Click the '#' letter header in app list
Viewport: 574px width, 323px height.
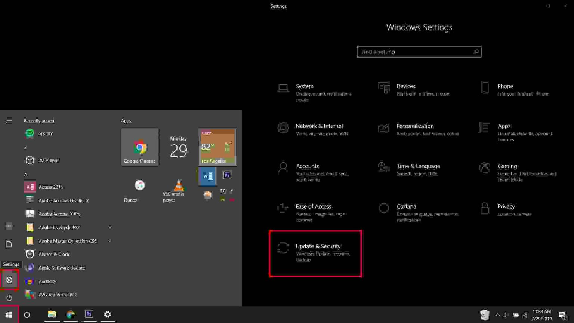[25, 147]
